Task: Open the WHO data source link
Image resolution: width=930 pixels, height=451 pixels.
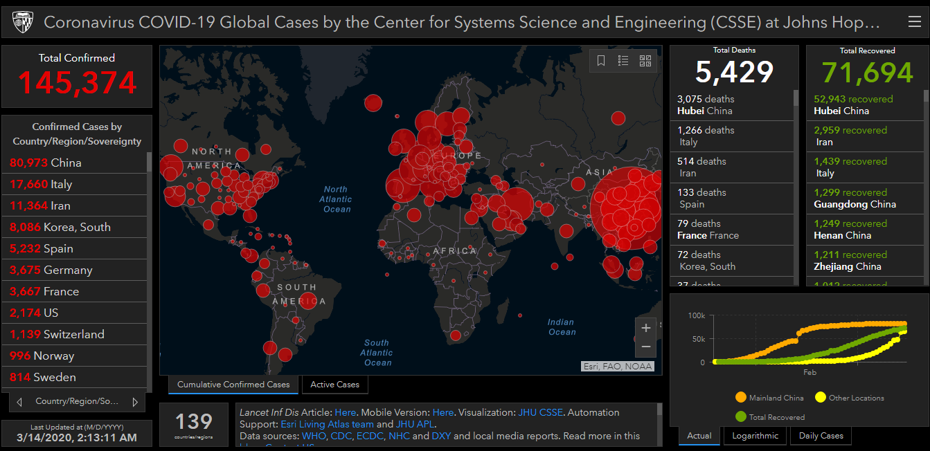Action: 314,436
